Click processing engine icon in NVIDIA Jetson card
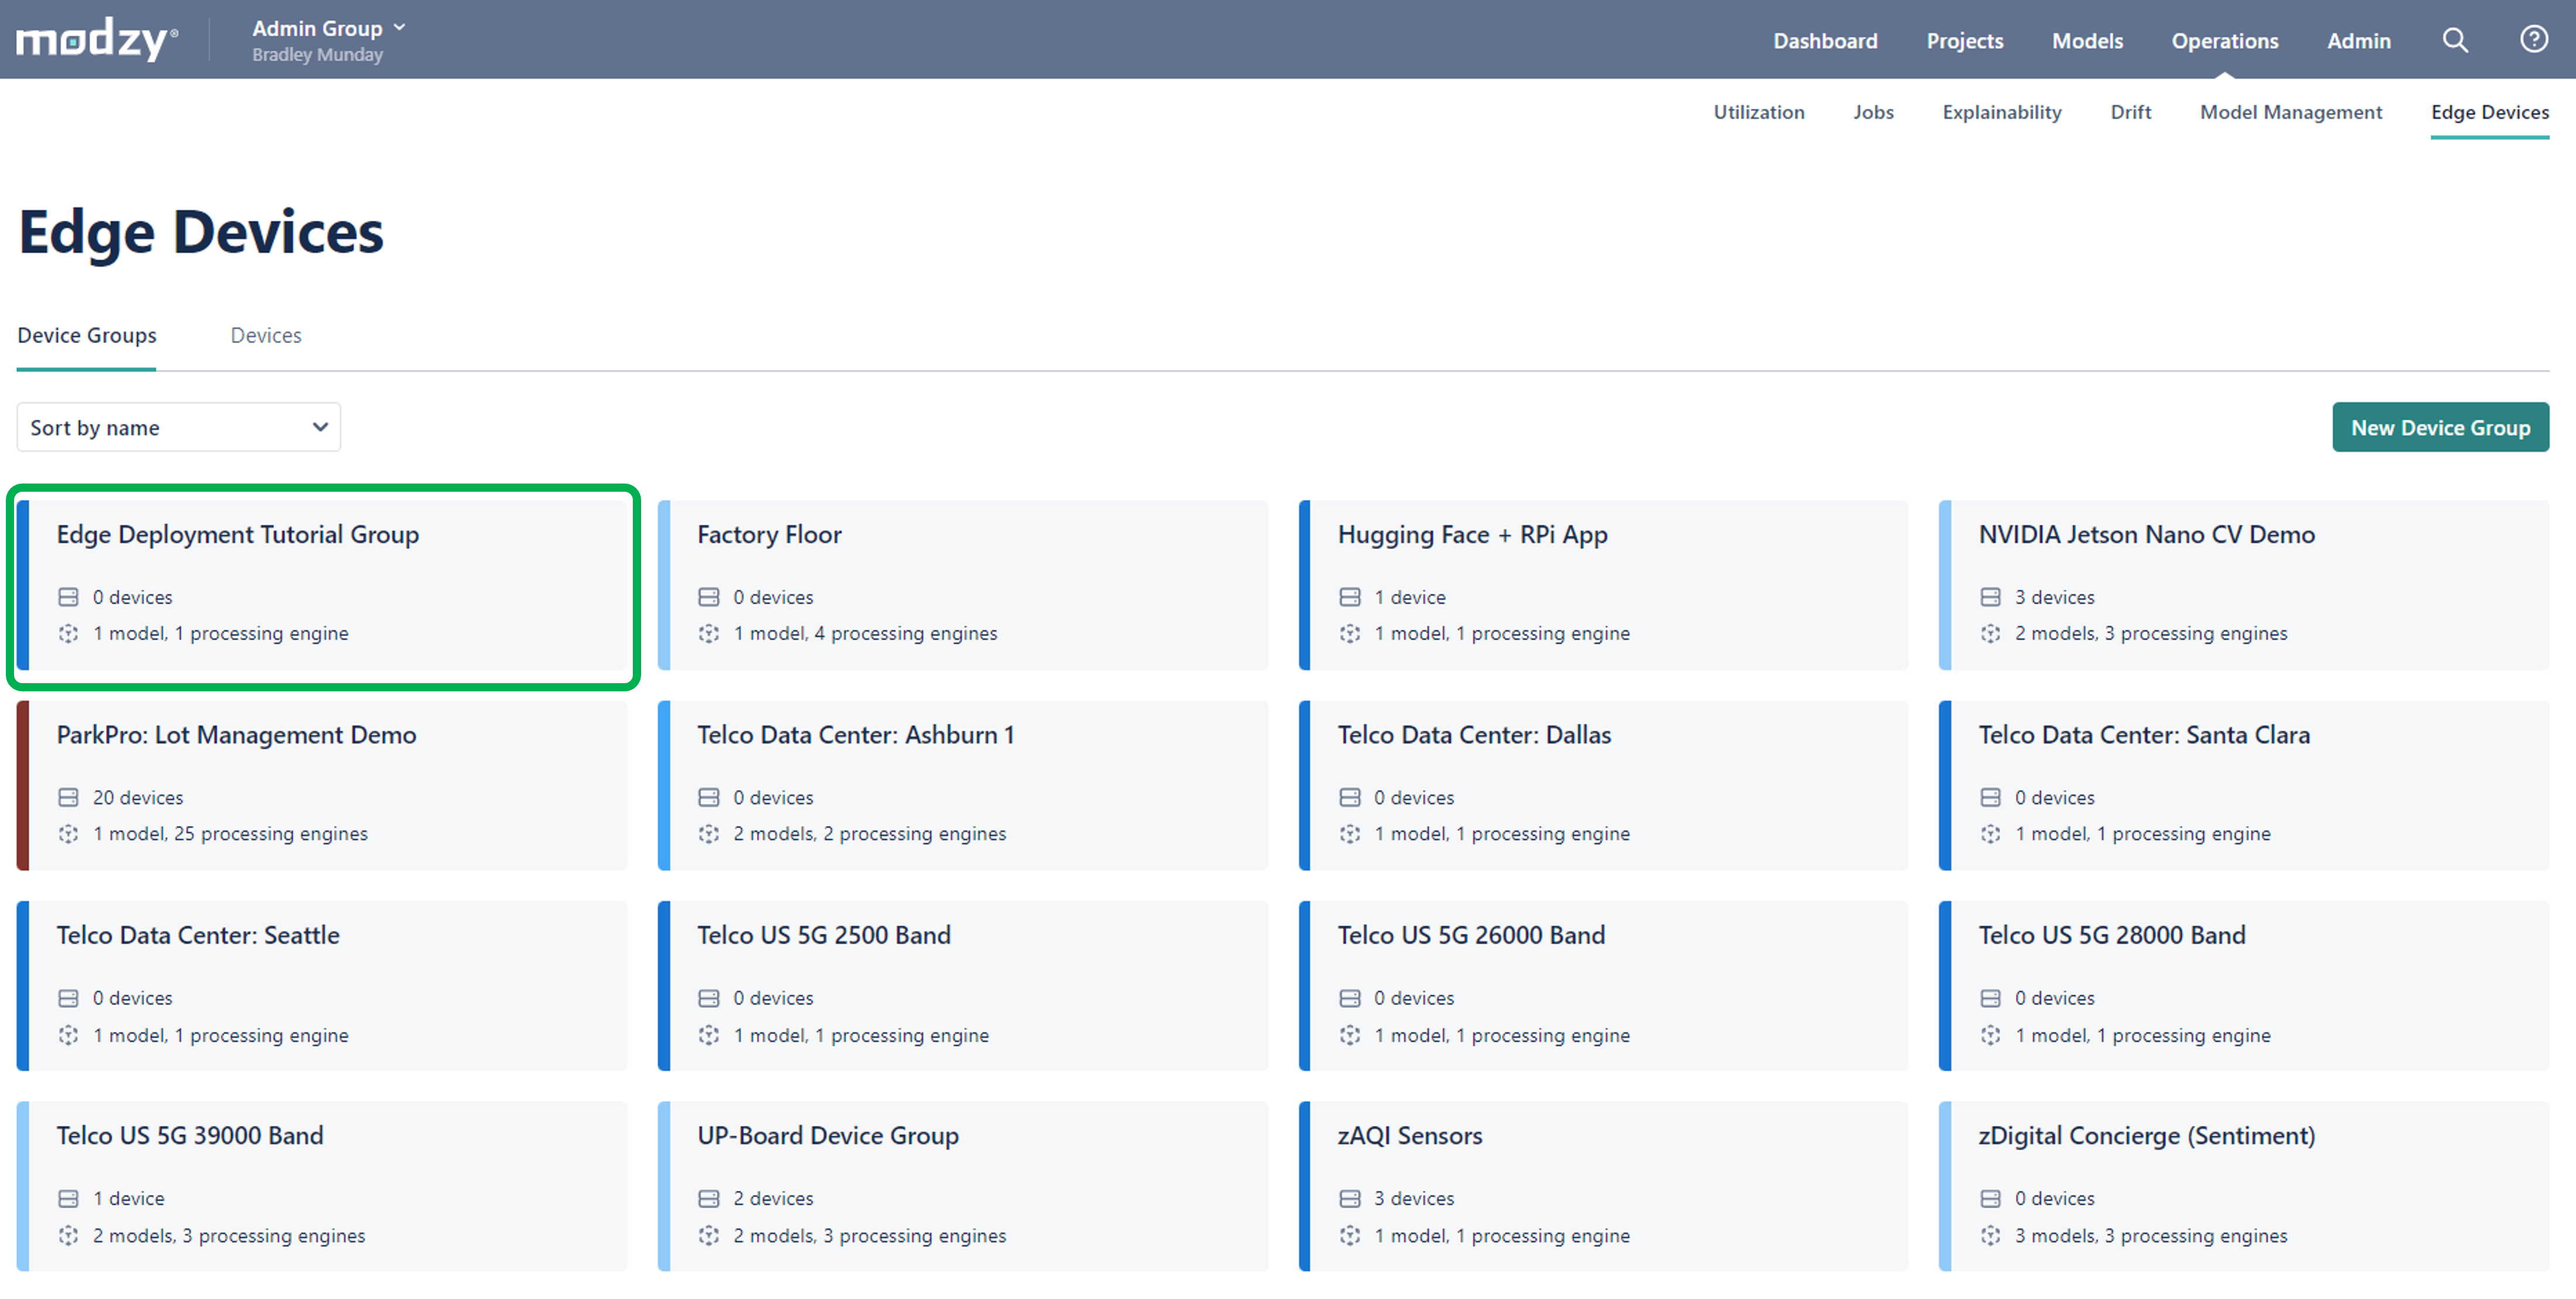The height and width of the screenshot is (1299, 2576). 1990,633
